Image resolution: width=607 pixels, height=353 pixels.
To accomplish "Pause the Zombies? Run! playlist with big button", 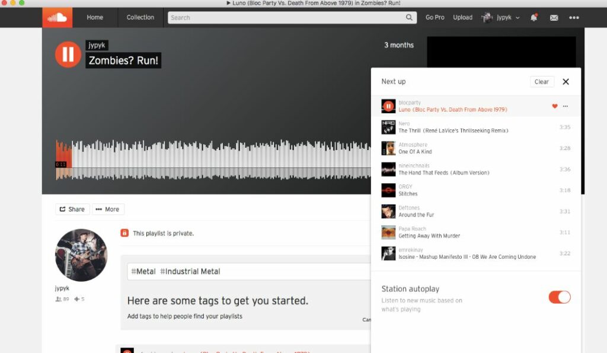I will pos(68,54).
